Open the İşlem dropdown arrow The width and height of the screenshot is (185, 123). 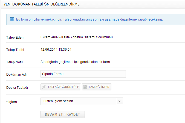click(120, 101)
